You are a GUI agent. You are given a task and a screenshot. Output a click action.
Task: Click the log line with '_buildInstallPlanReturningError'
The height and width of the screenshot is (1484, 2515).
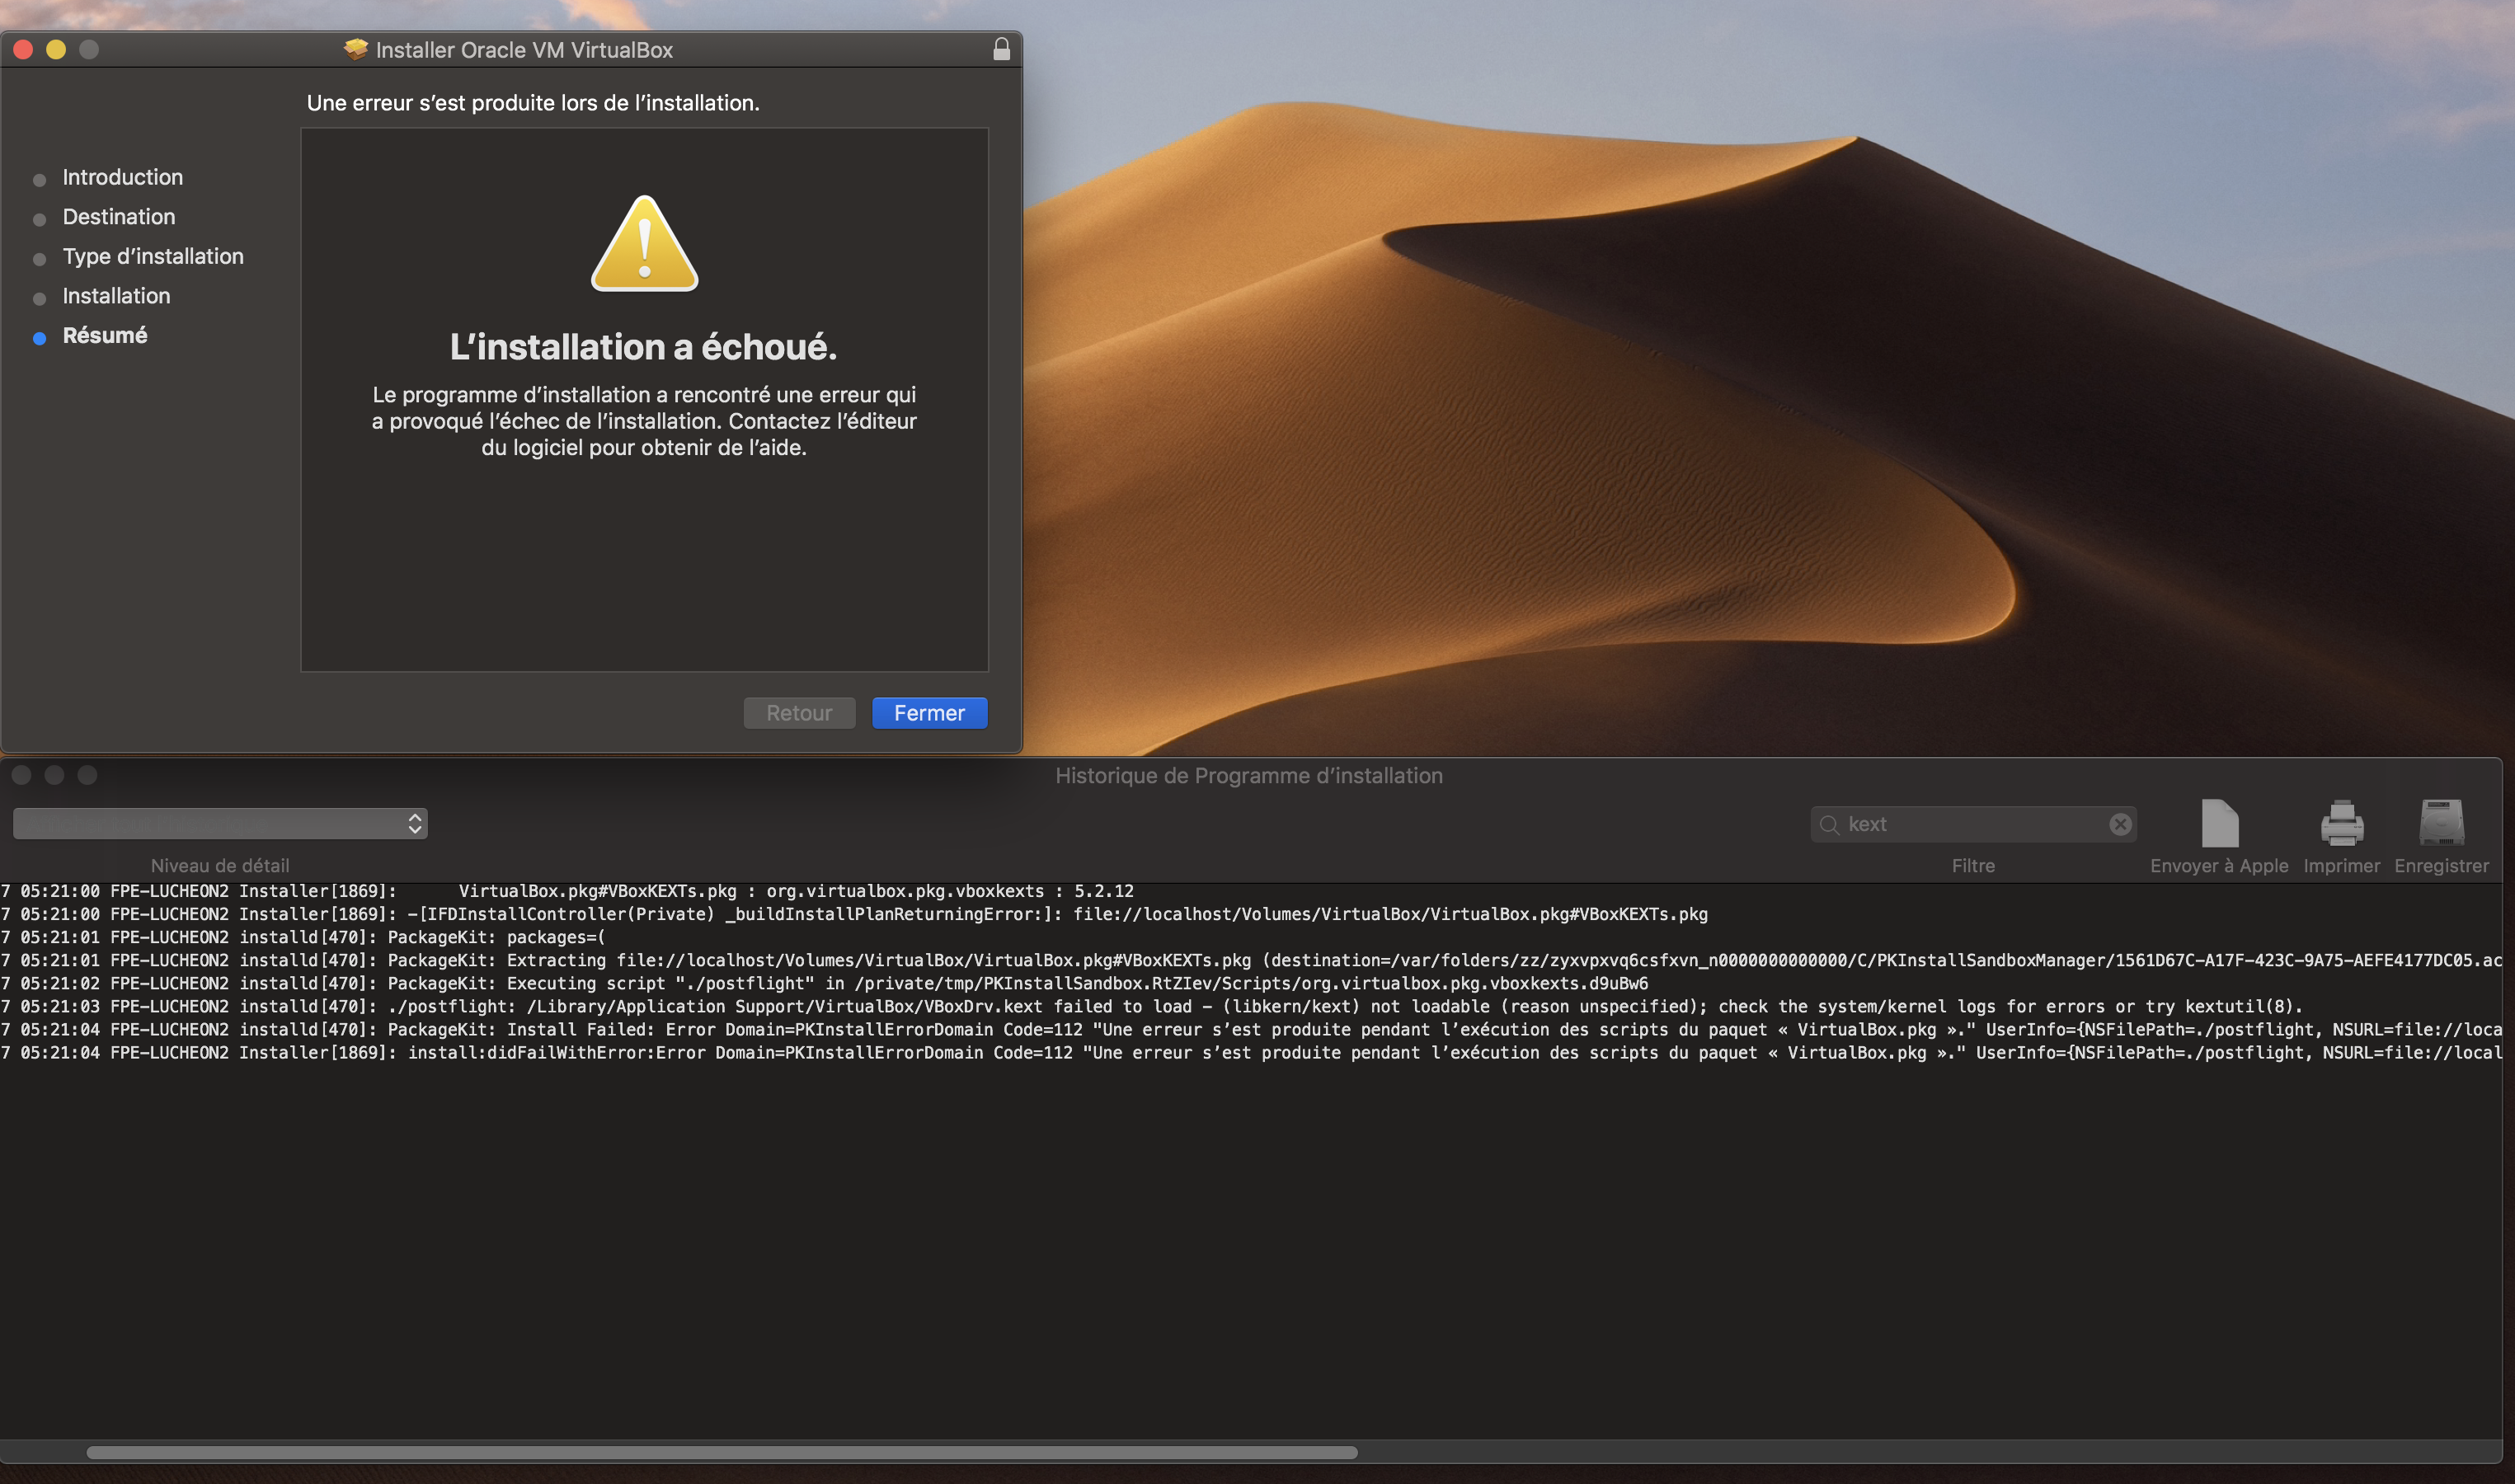coord(854,914)
